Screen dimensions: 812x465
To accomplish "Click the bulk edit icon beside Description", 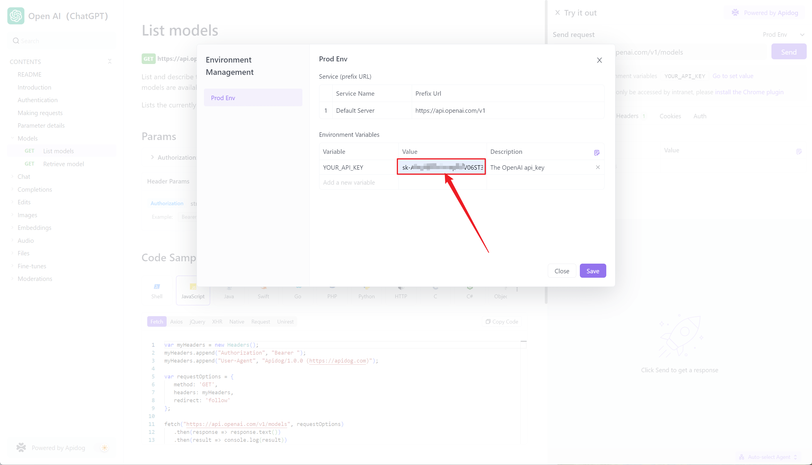I will (x=597, y=152).
